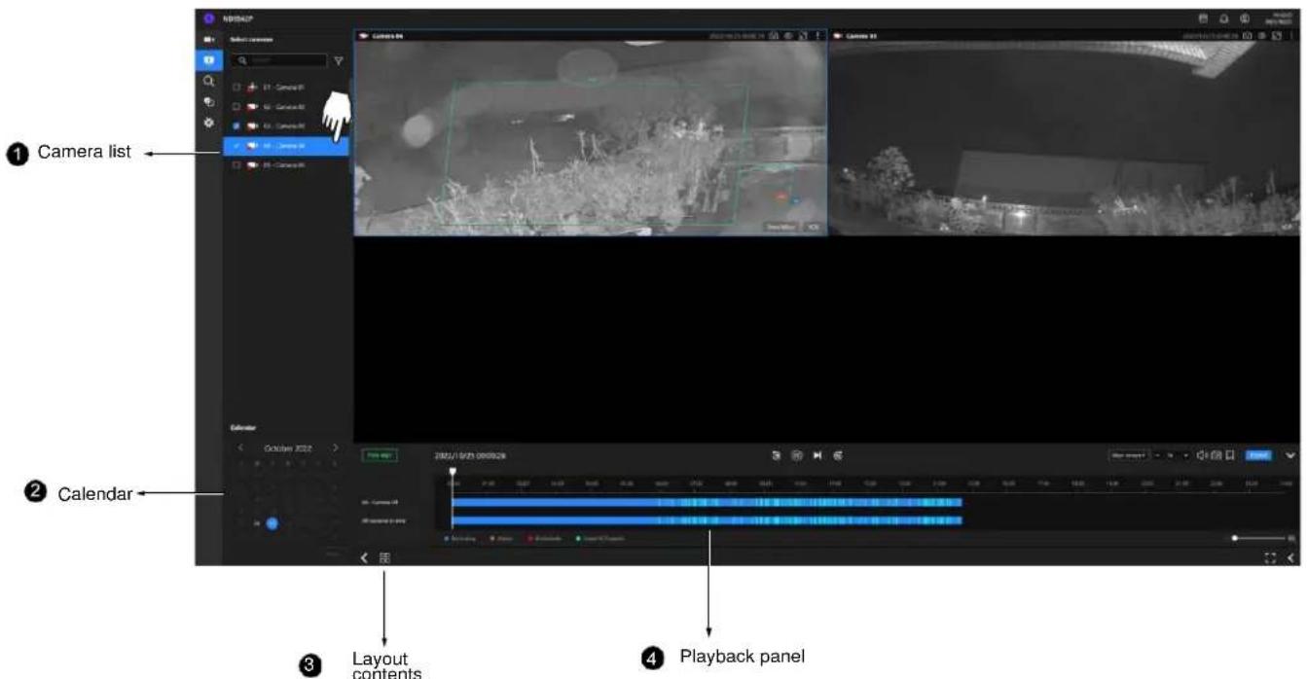The image size is (1307, 679).
Task: Expand Camera 04 view to full cell
Action: (804, 36)
